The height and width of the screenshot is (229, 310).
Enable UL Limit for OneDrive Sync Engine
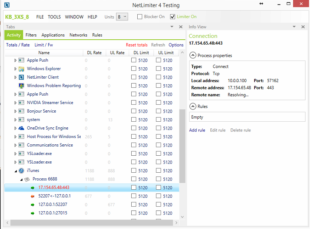click(158, 128)
